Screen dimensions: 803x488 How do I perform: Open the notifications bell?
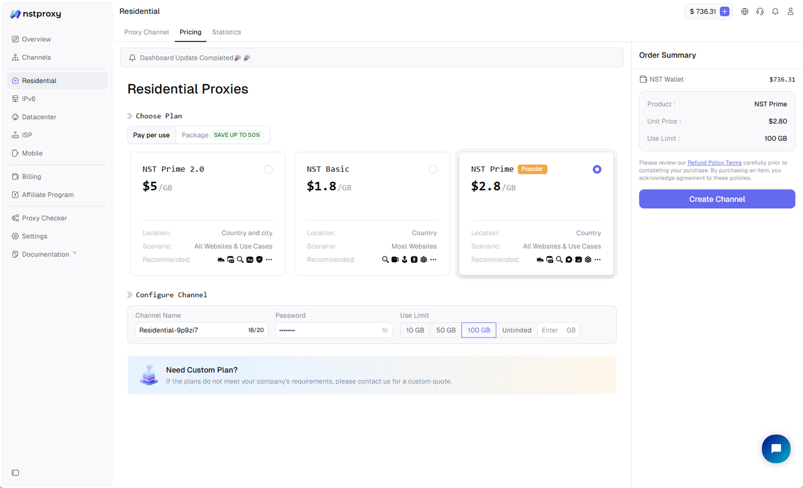775,11
